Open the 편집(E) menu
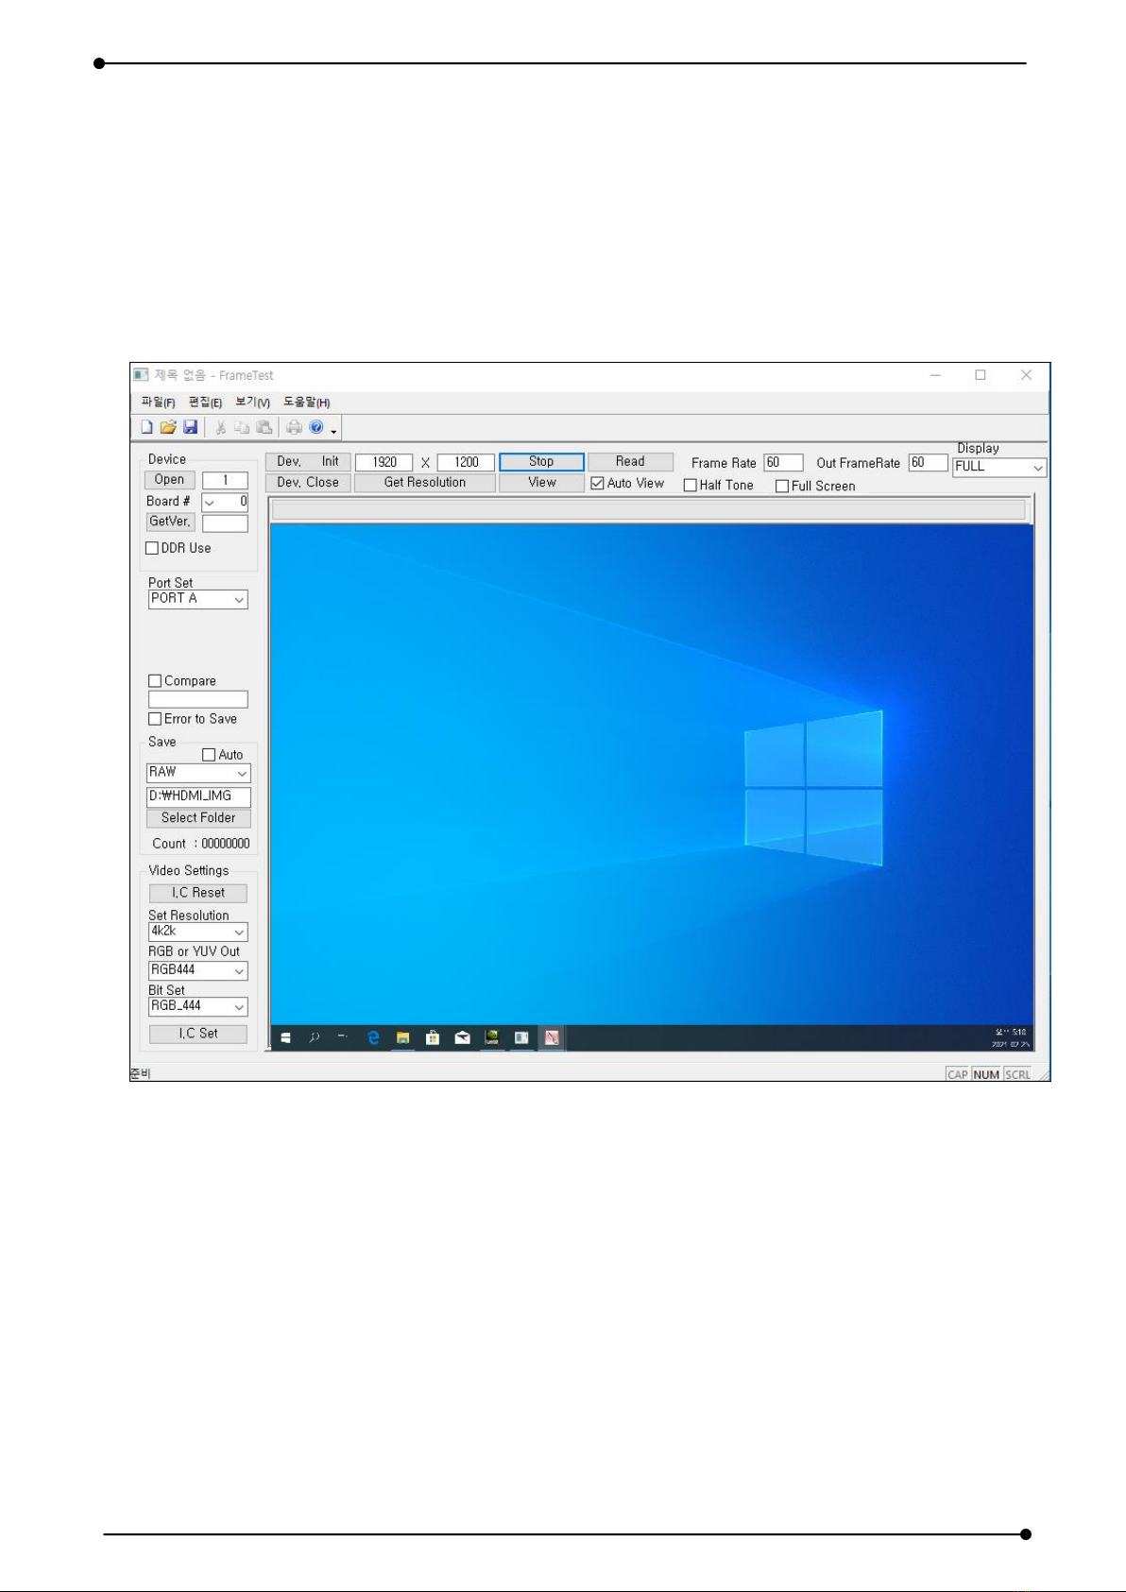The height and width of the screenshot is (1592, 1126). coord(205,402)
